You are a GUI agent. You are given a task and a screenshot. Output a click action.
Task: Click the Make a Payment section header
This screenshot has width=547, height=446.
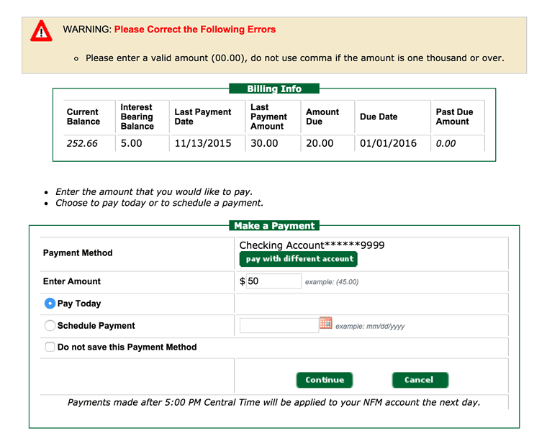[274, 226]
